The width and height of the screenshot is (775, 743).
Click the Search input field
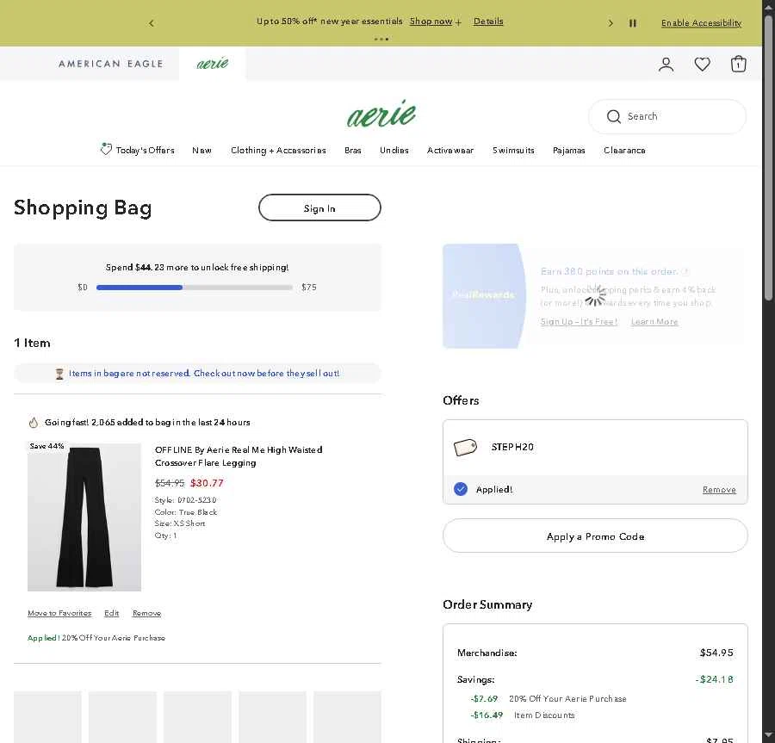(x=667, y=116)
